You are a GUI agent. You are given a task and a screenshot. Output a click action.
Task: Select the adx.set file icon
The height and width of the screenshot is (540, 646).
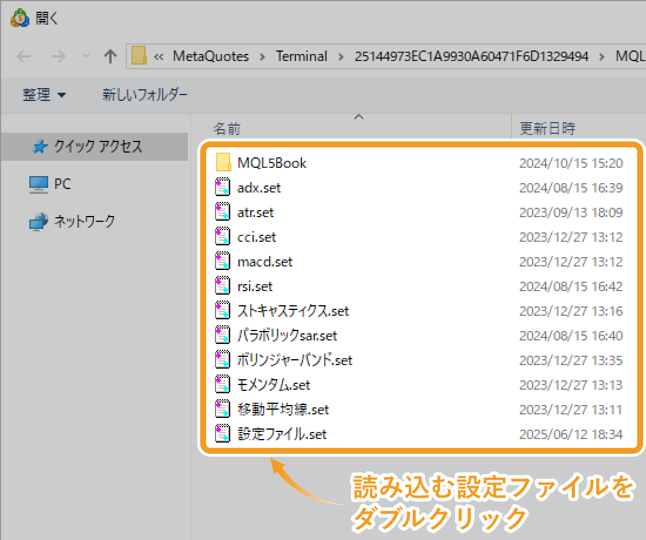pyautogui.click(x=223, y=187)
